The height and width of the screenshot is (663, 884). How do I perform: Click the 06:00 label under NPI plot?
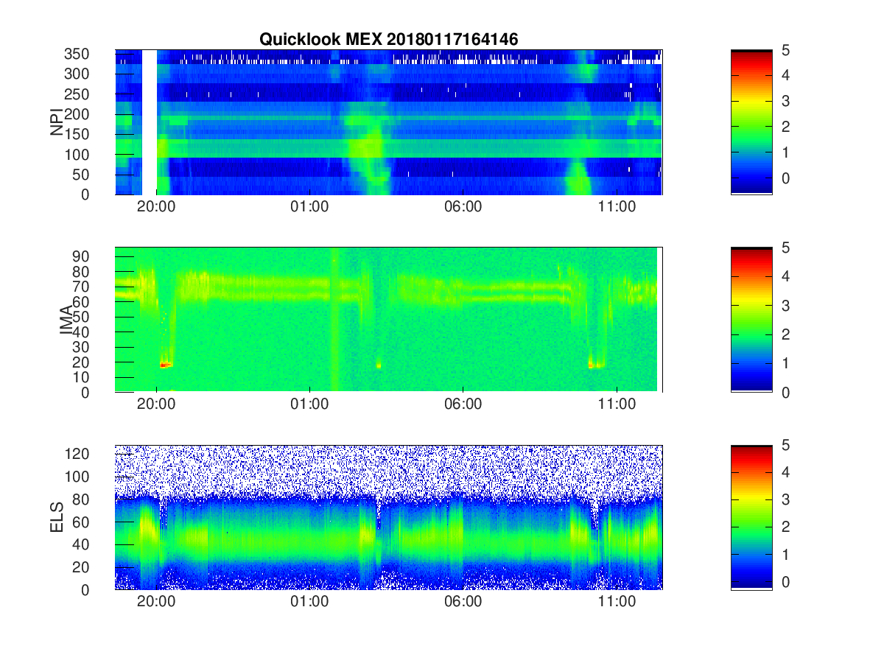[x=463, y=208]
